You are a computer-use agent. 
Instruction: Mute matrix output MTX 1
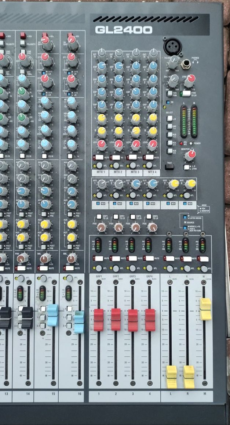click(99, 157)
